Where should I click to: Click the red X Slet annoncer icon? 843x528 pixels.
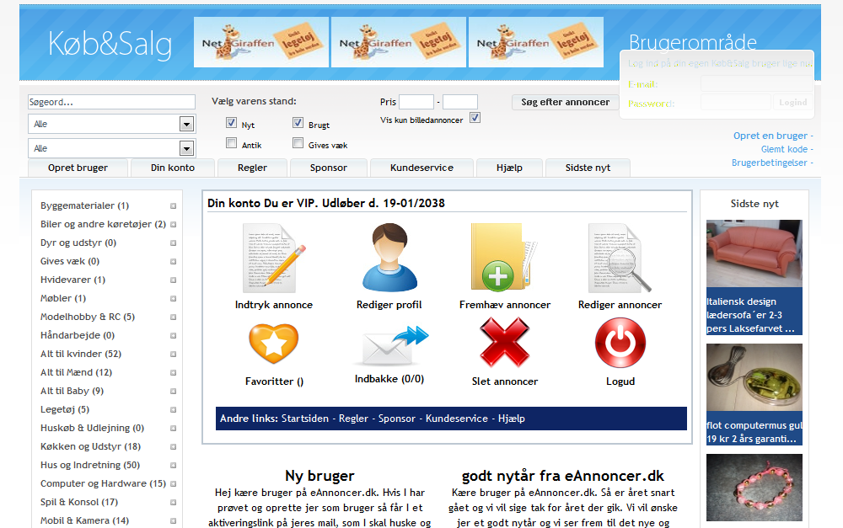pyautogui.click(x=504, y=344)
